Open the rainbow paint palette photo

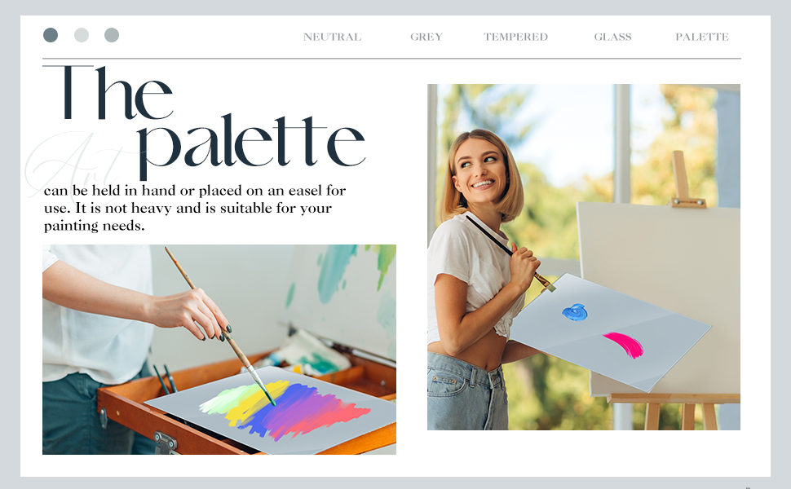click(219, 350)
